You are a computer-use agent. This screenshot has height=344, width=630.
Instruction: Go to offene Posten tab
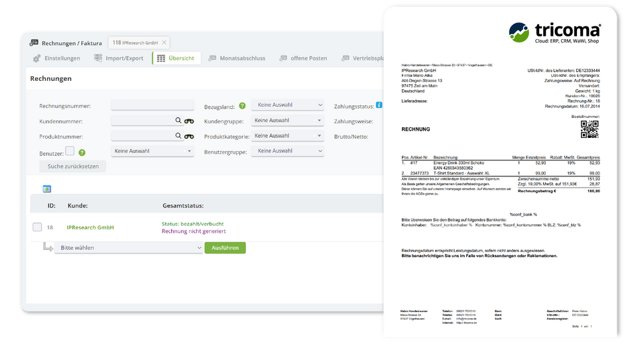click(x=303, y=58)
